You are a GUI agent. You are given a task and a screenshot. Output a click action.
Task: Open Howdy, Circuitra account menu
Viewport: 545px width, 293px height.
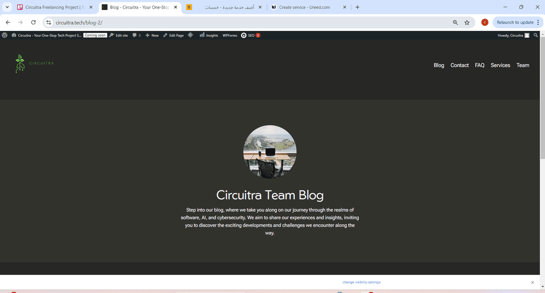pyautogui.click(x=514, y=35)
